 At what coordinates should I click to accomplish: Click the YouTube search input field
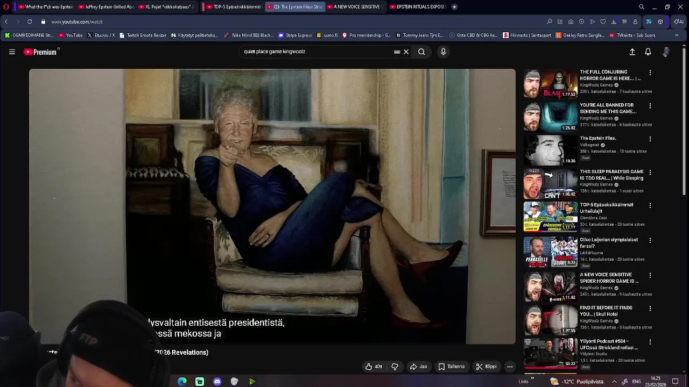(318, 52)
